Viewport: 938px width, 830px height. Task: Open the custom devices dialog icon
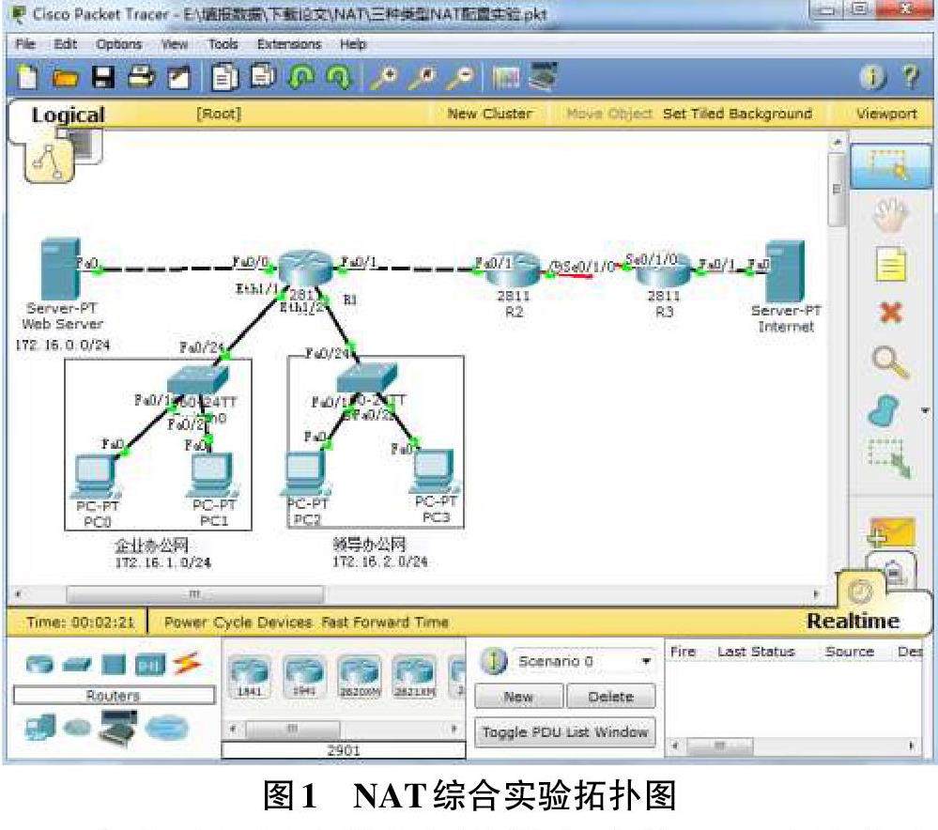pyautogui.click(x=544, y=76)
